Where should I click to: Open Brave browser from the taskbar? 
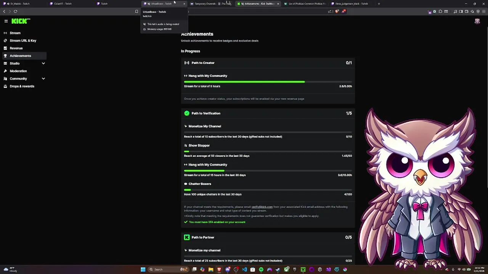[219, 269]
